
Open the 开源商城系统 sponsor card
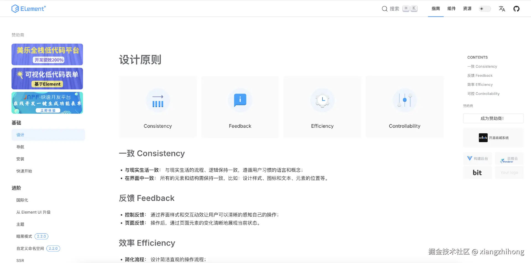(493, 138)
